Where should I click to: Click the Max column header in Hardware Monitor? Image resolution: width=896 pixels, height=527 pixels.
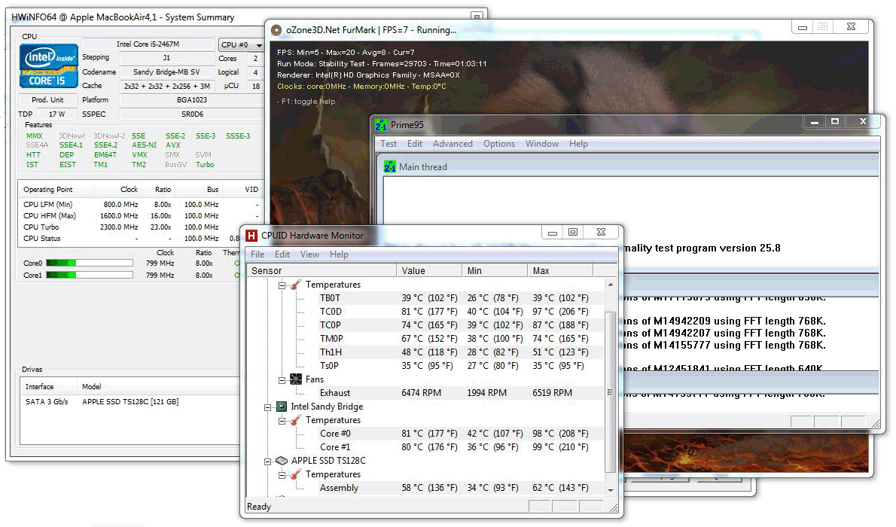[x=561, y=270]
